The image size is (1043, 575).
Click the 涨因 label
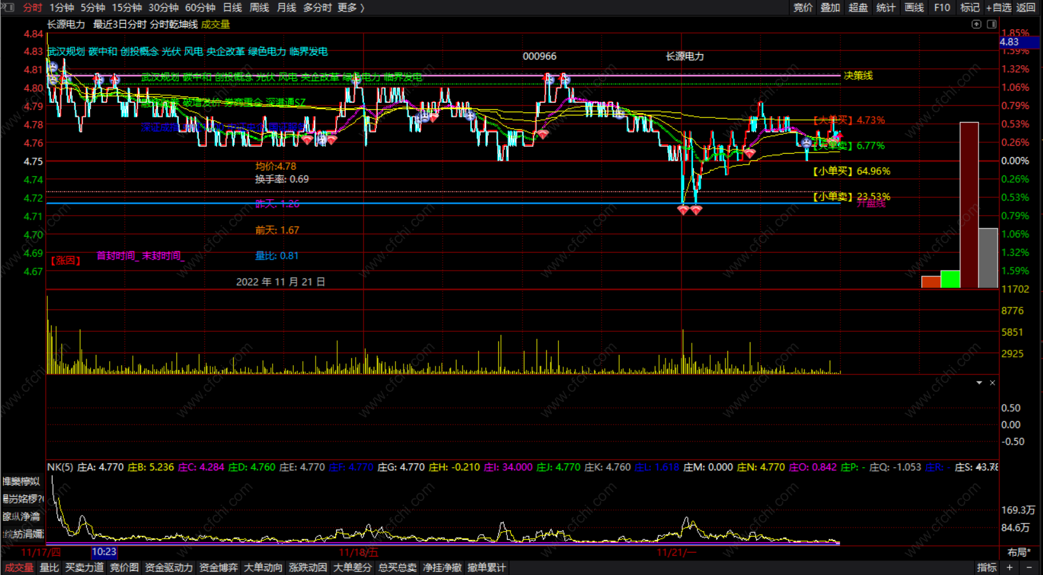(x=66, y=260)
